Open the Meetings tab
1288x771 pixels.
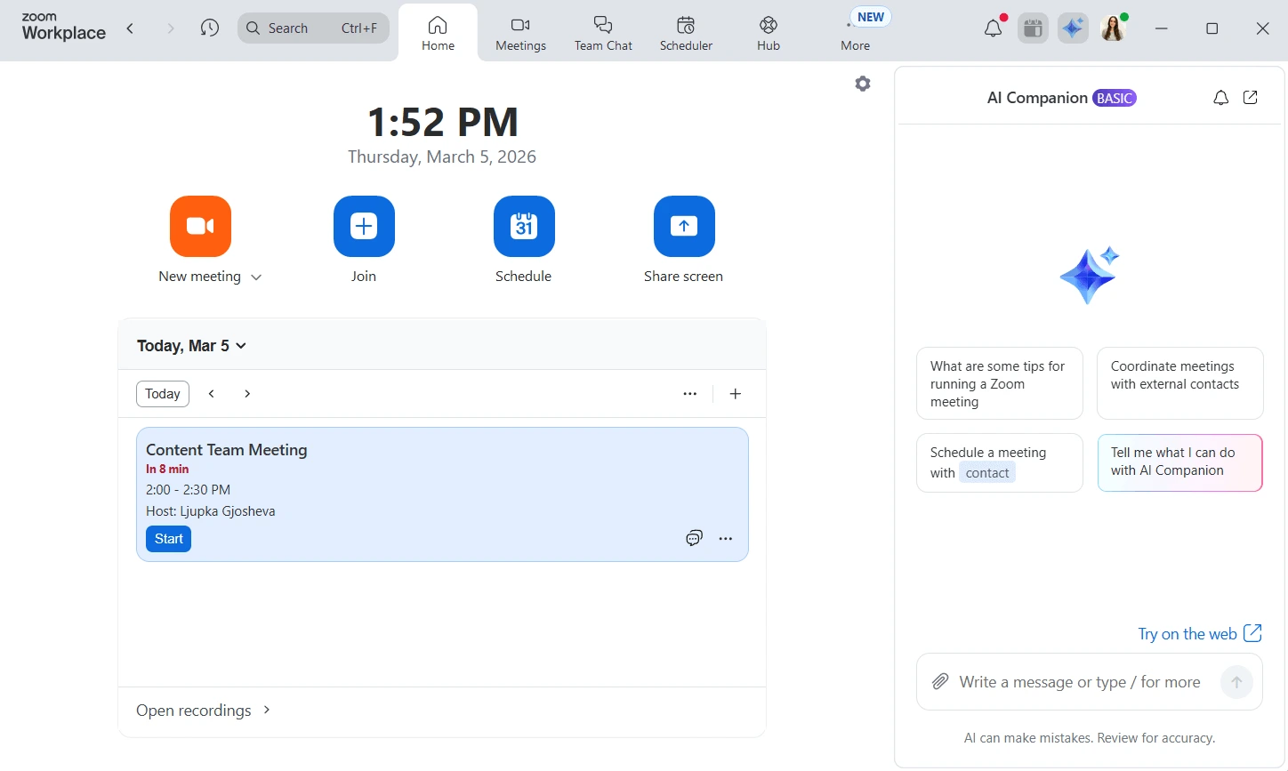tap(519, 31)
